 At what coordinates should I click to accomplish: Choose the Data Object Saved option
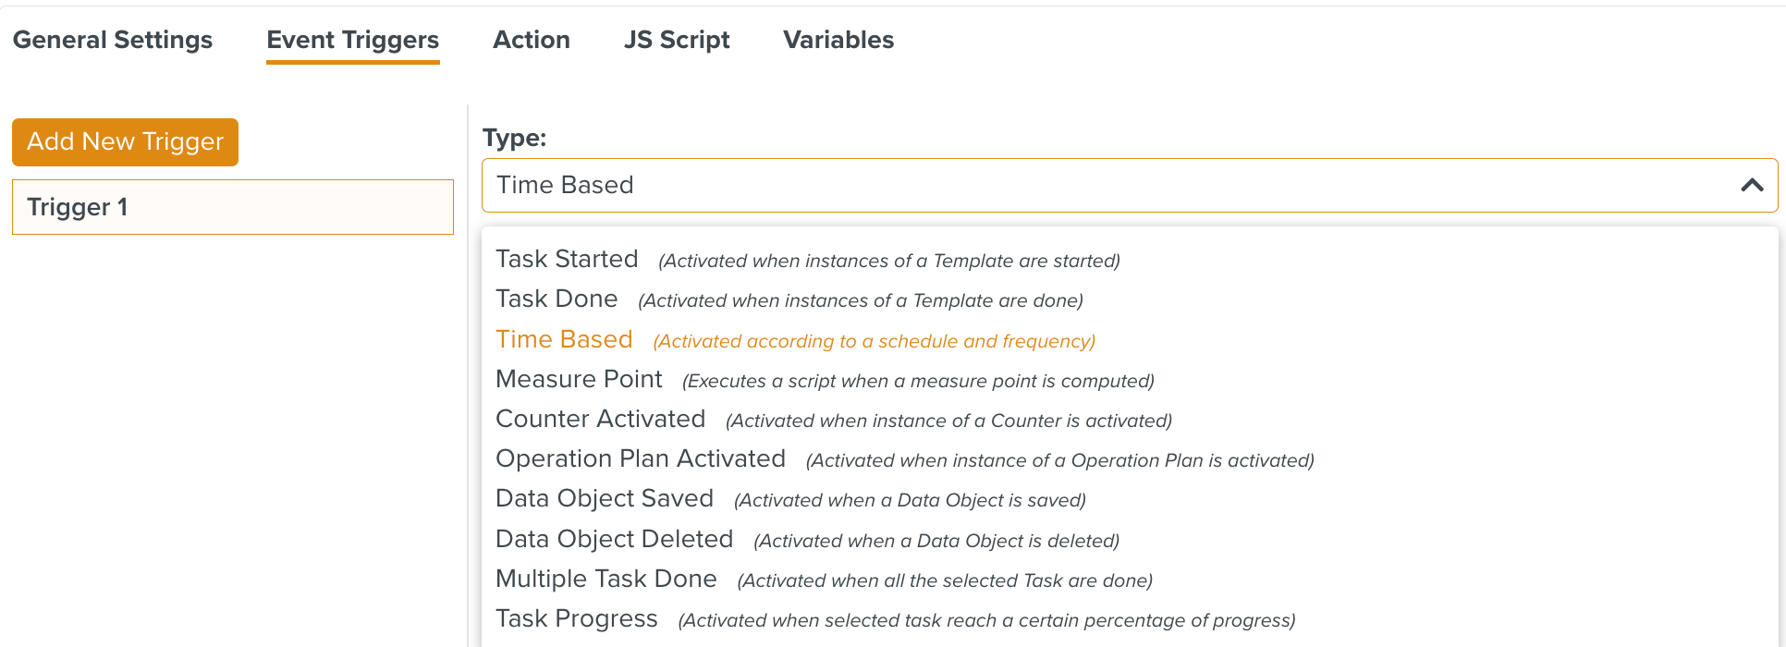(x=604, y=499)
